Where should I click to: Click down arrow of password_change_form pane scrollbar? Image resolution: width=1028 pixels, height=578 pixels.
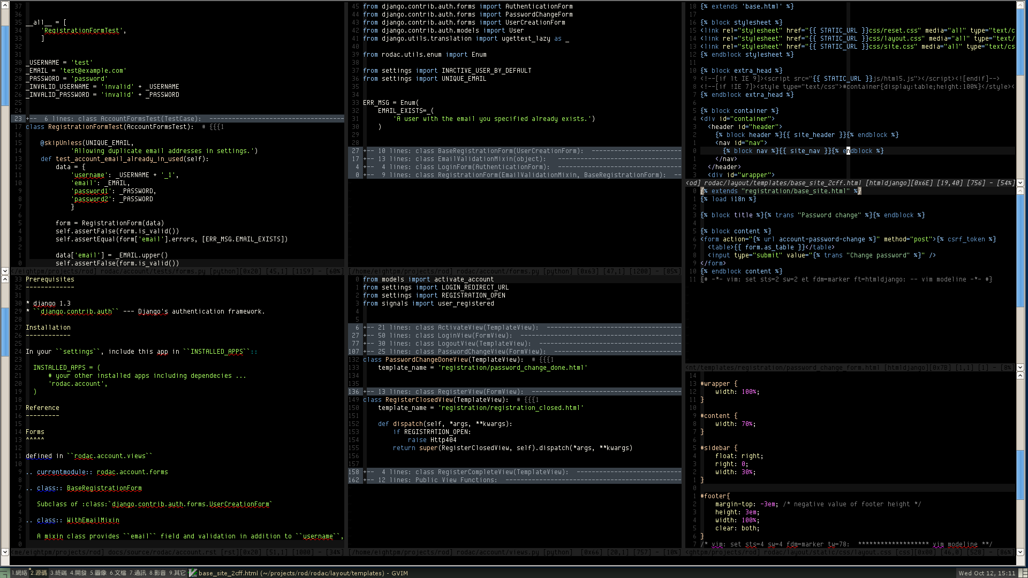tap(1020, 368)
